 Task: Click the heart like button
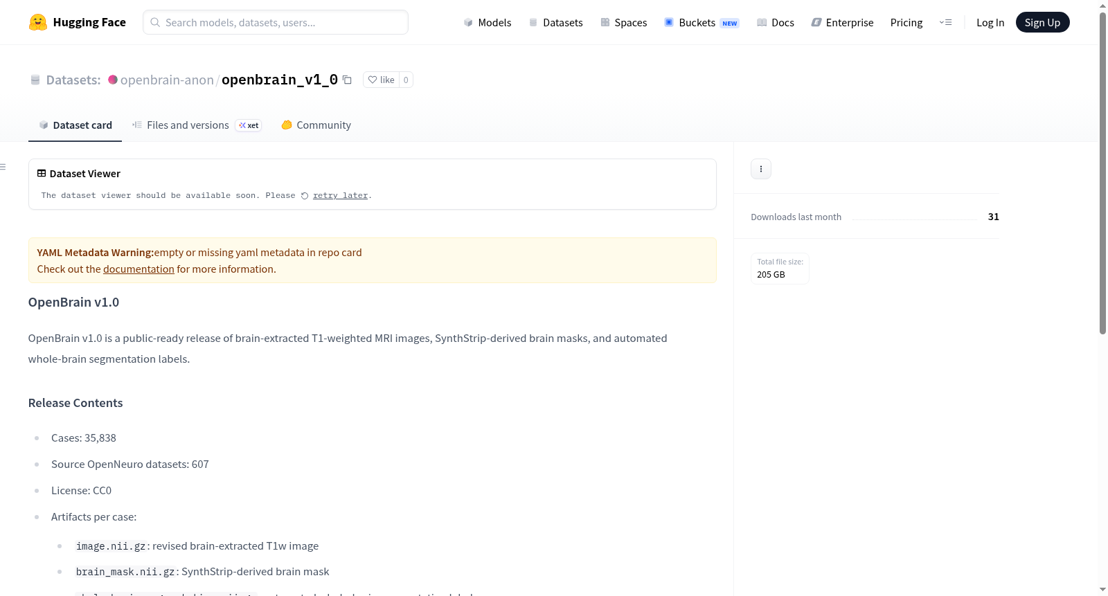tap(381, 80)
